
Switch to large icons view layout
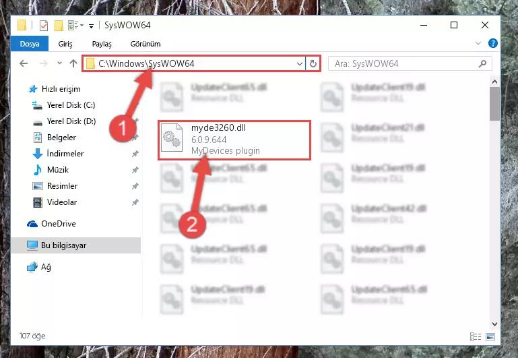point(490,336)
